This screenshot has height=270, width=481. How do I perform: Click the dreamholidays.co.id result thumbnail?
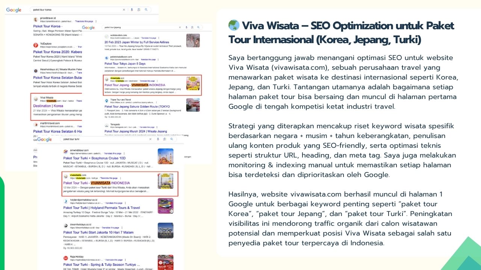tap(165, 231)
